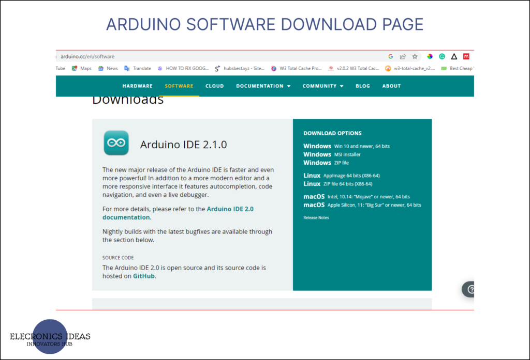Open the ABOUT nav item
The height and width of the screenshot is (360, 530).
point(391,86)
